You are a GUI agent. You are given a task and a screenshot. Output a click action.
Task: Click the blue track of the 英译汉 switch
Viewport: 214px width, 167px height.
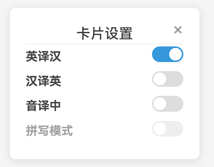pos(160,54)
